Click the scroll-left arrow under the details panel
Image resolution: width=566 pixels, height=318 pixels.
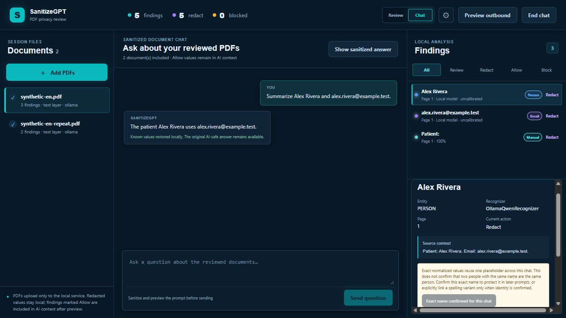(x=415, y=310)
